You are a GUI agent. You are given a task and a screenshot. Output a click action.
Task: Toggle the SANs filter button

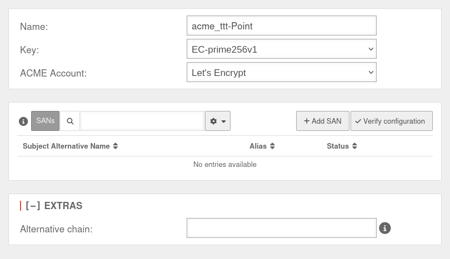(45, 121)
